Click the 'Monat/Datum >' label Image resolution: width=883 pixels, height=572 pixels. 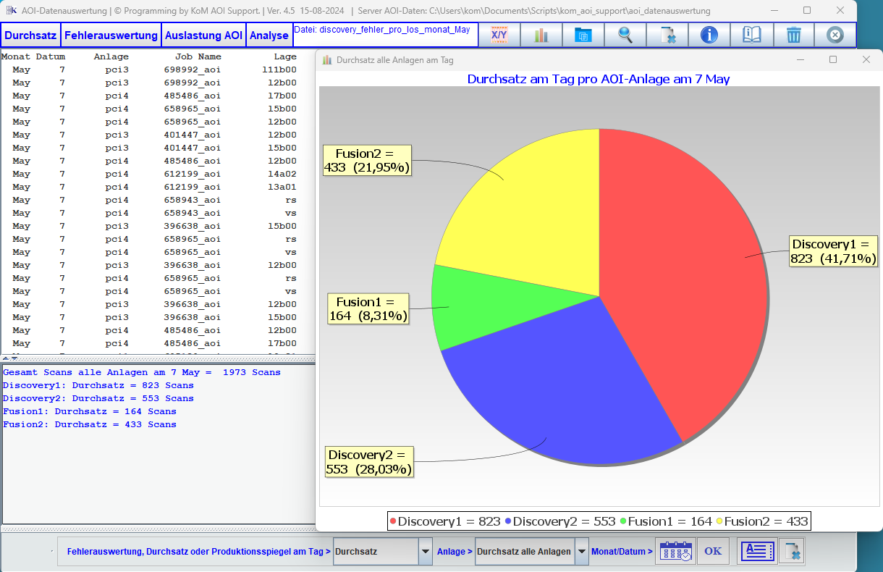click(x=622, y=552)
